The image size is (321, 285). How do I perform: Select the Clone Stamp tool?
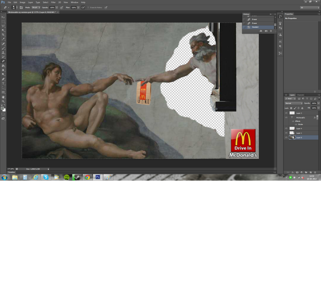[3, 53]
